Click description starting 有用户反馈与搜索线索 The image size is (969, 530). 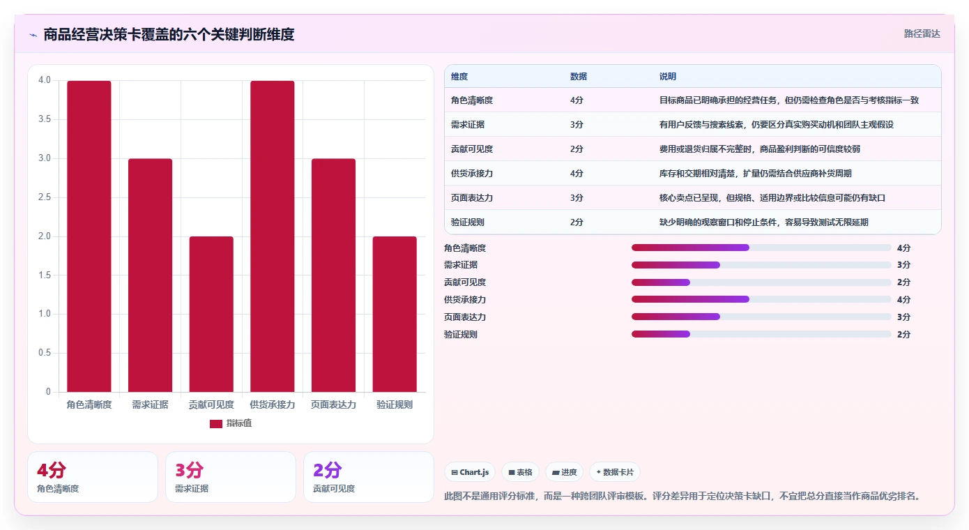click(777, 125)
